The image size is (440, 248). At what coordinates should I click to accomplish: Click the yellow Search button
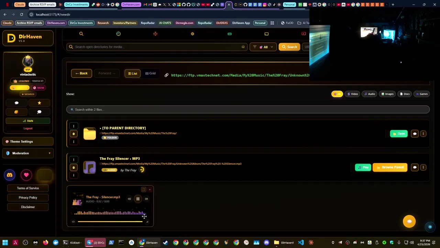(289, 47)
